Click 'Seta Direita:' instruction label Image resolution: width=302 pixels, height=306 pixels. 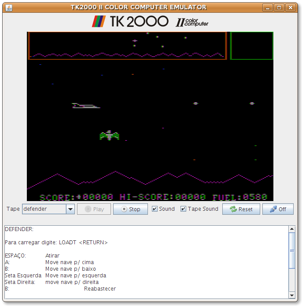point(20,282)
